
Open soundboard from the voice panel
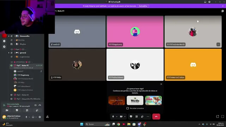pyautogui.click(x=37, y=110)
